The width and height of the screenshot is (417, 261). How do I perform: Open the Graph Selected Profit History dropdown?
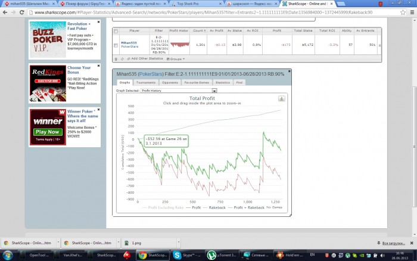179,91
